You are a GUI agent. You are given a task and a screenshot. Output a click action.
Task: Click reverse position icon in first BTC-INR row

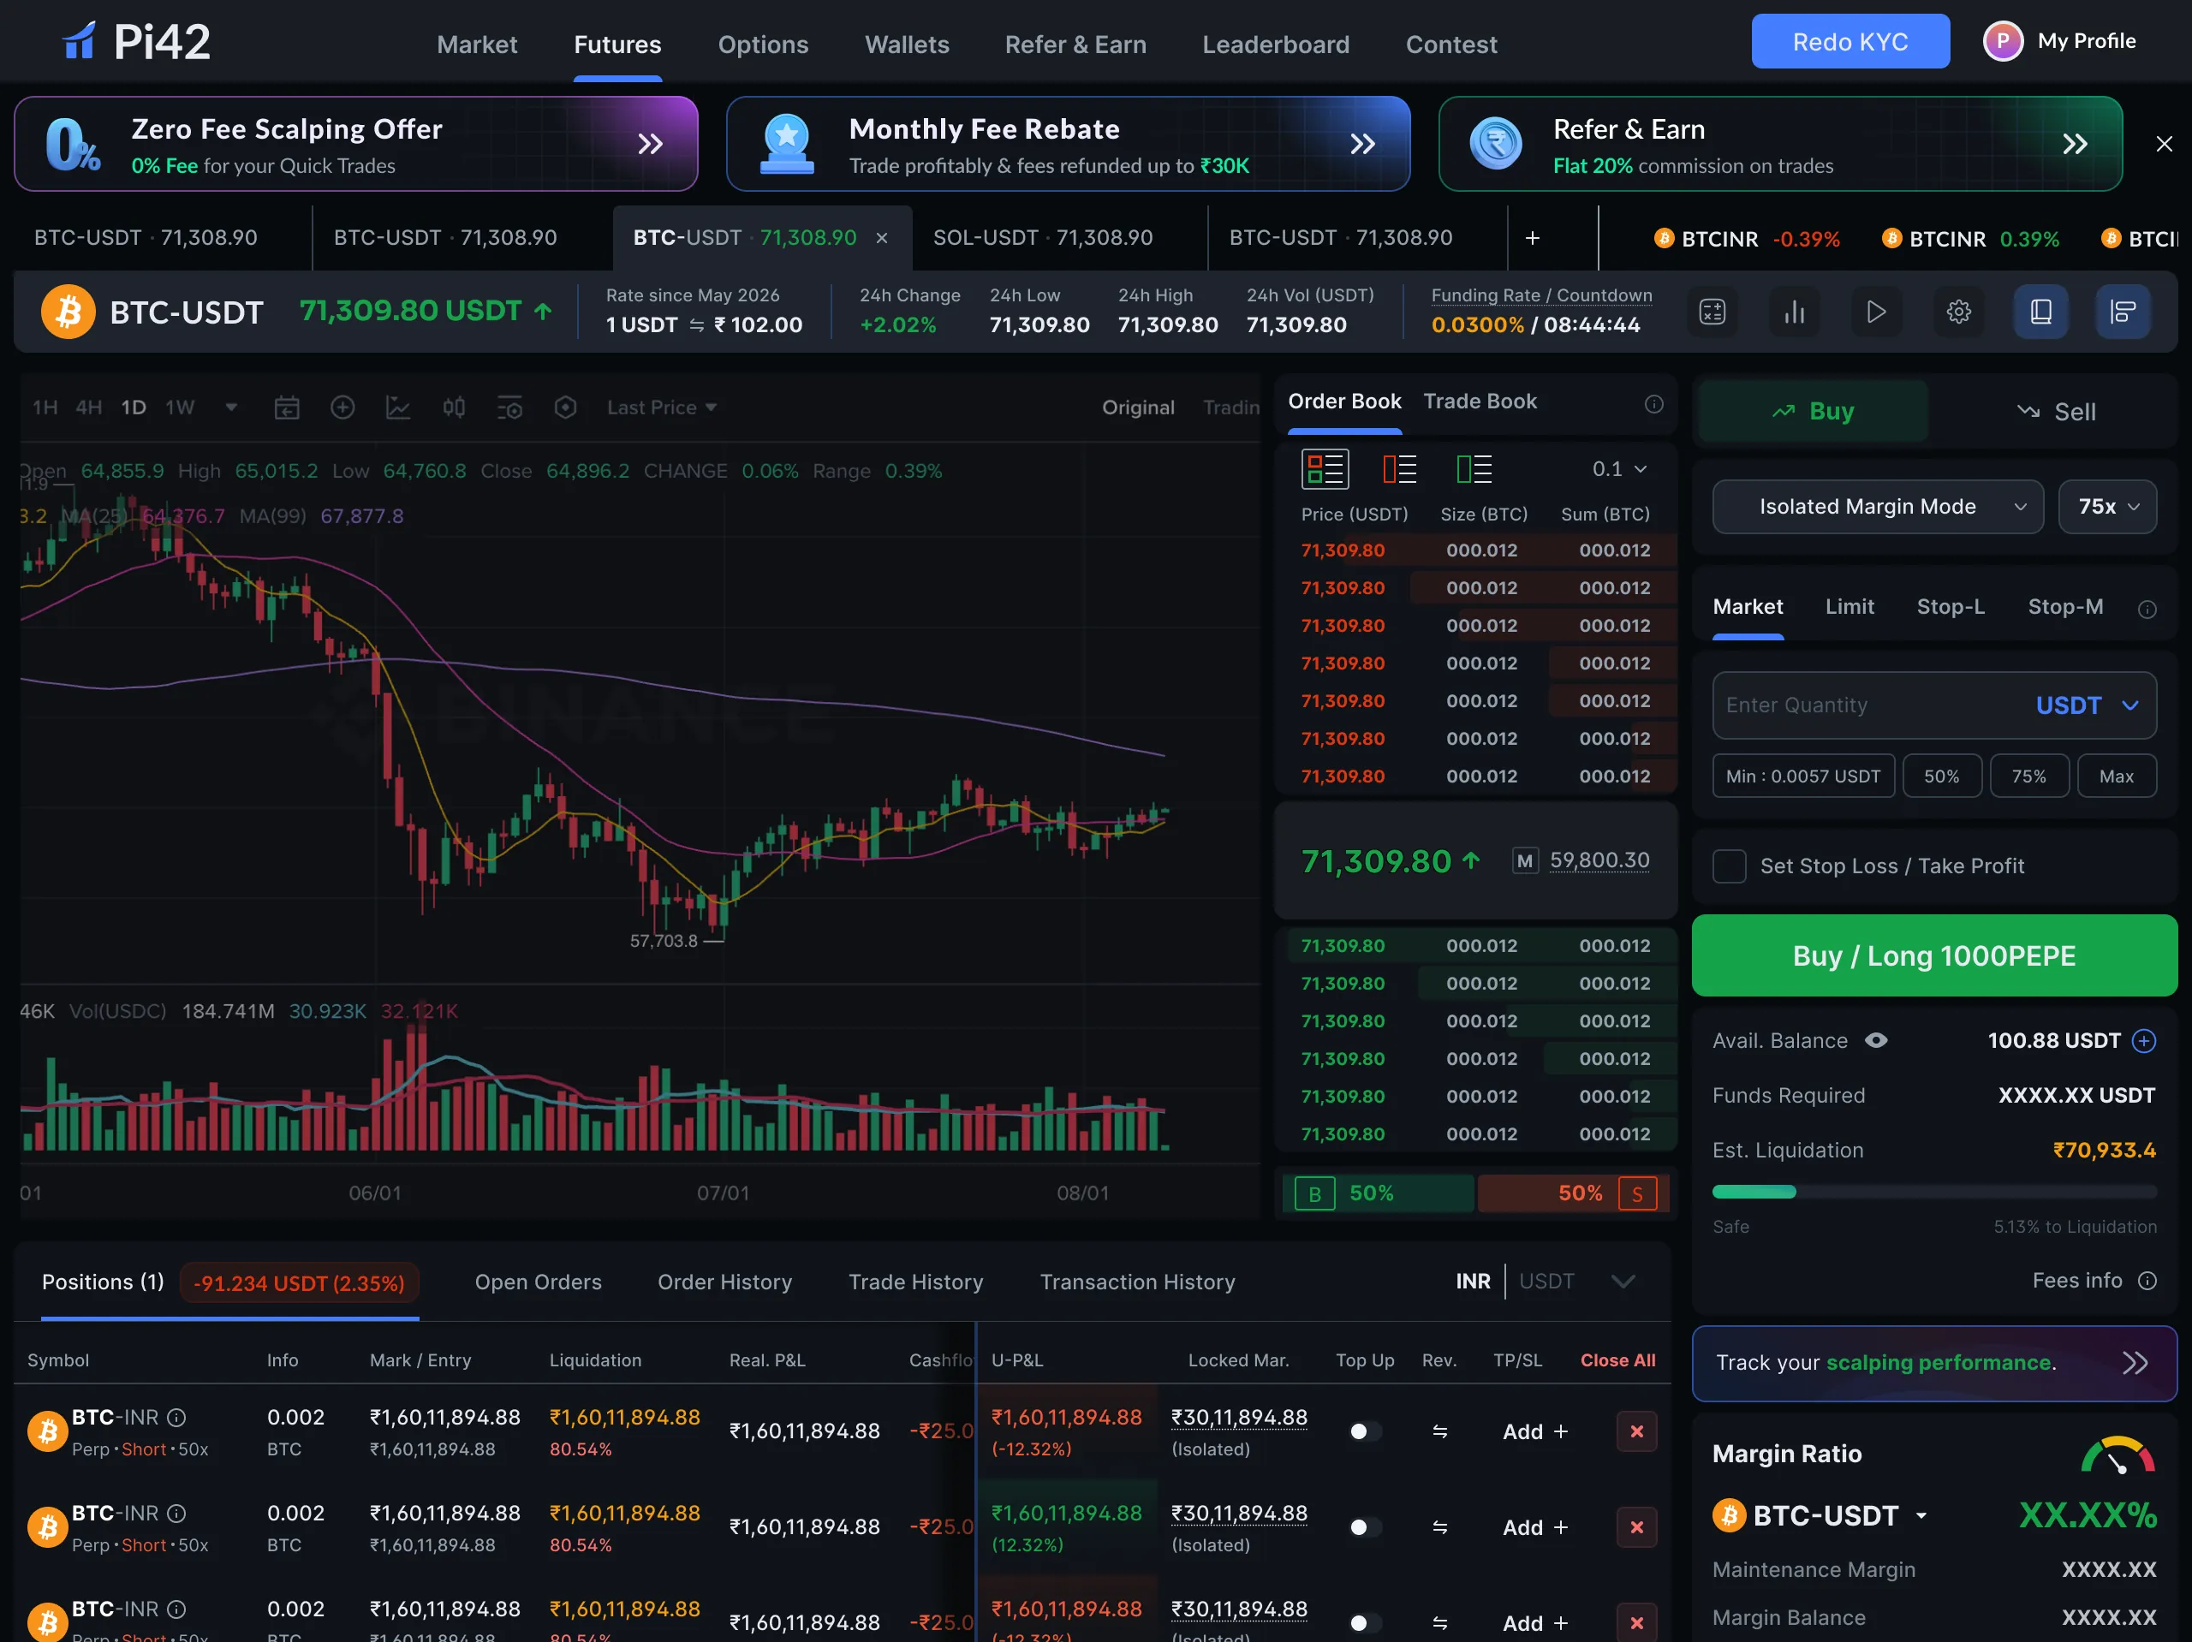pyautogui.click(x=1438, y=1431)
